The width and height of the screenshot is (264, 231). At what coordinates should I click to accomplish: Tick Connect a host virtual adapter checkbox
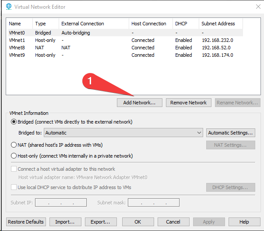(14, 169)
